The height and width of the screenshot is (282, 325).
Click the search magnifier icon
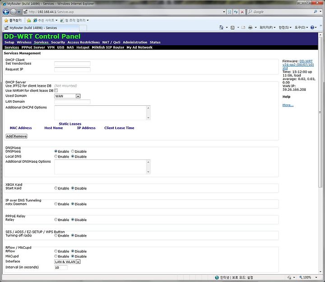tap(315, 12)
